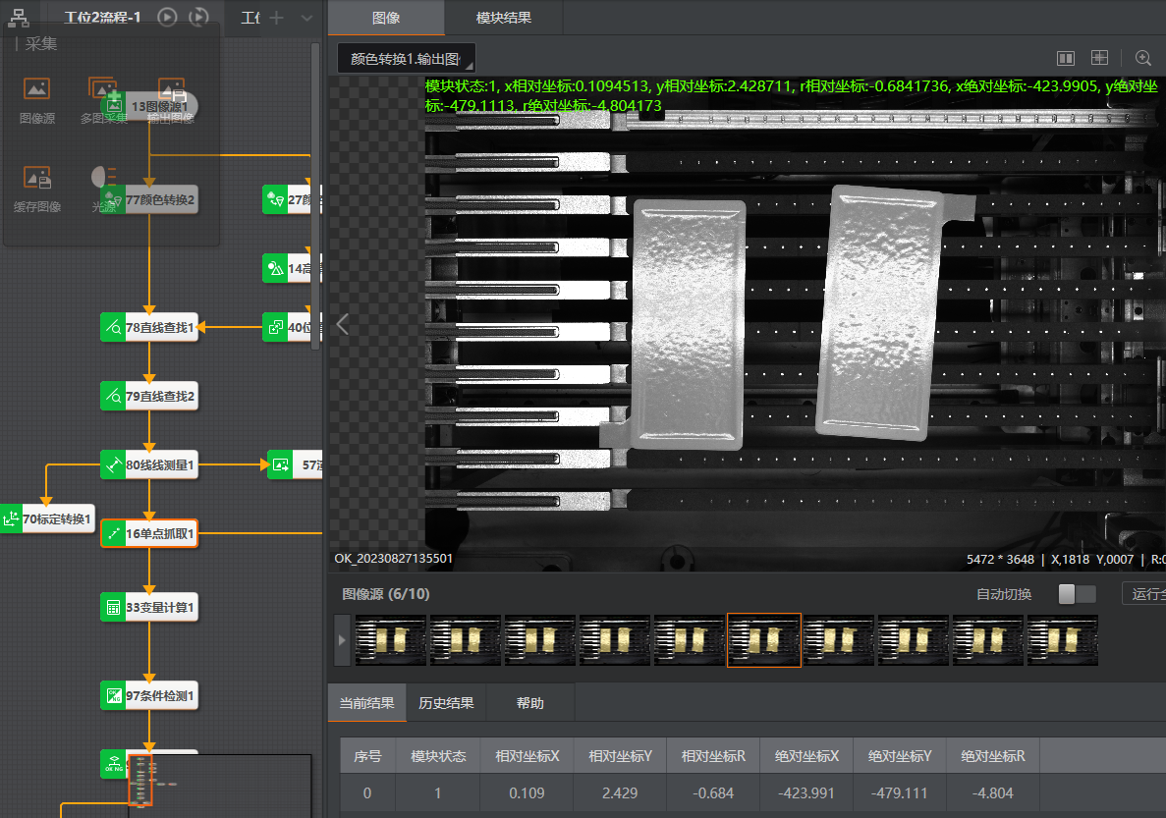This screenshot has height=818, width=1166.
Task: Select the highlighted sixth image thumbnail
Action: click(x=763, y=639)
